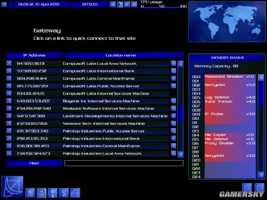Open the people status icon in bottom toolbar
The image size is (267, 200).
[x=52, y=193]
